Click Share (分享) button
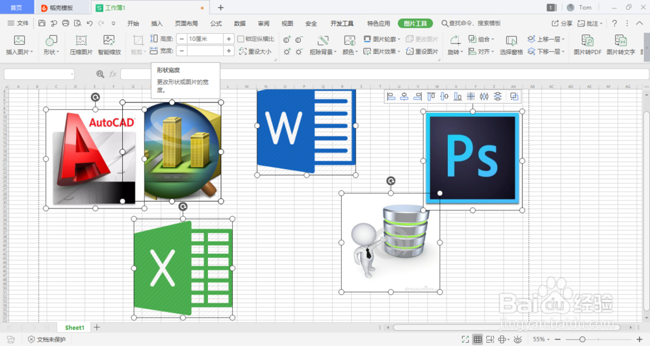 click(x=562, y=23)
